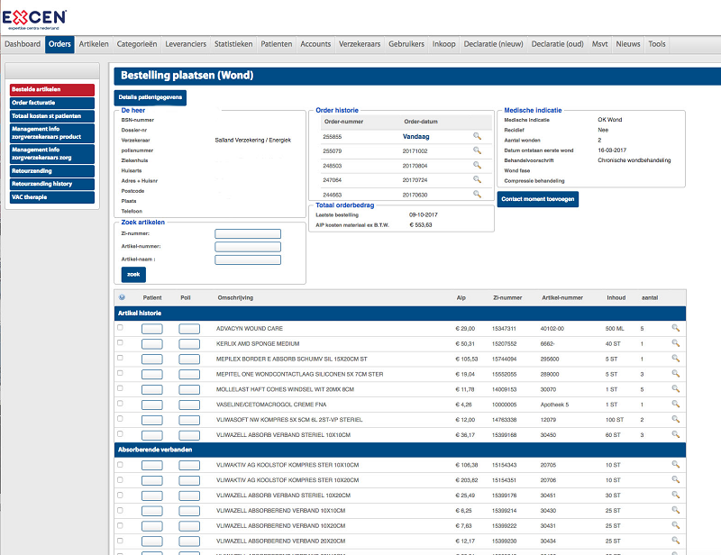Inspect VLIWAKTIV AG KOOLSTOF 10X20CM details
721x555 pixels.
[675, 479]
